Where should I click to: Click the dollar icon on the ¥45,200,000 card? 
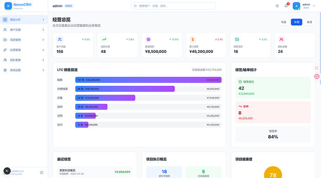pos(193,39)
